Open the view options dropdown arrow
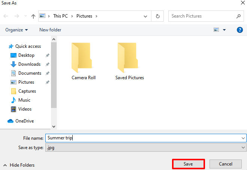This screenshot has width=247, height=170. pos(225,30)
